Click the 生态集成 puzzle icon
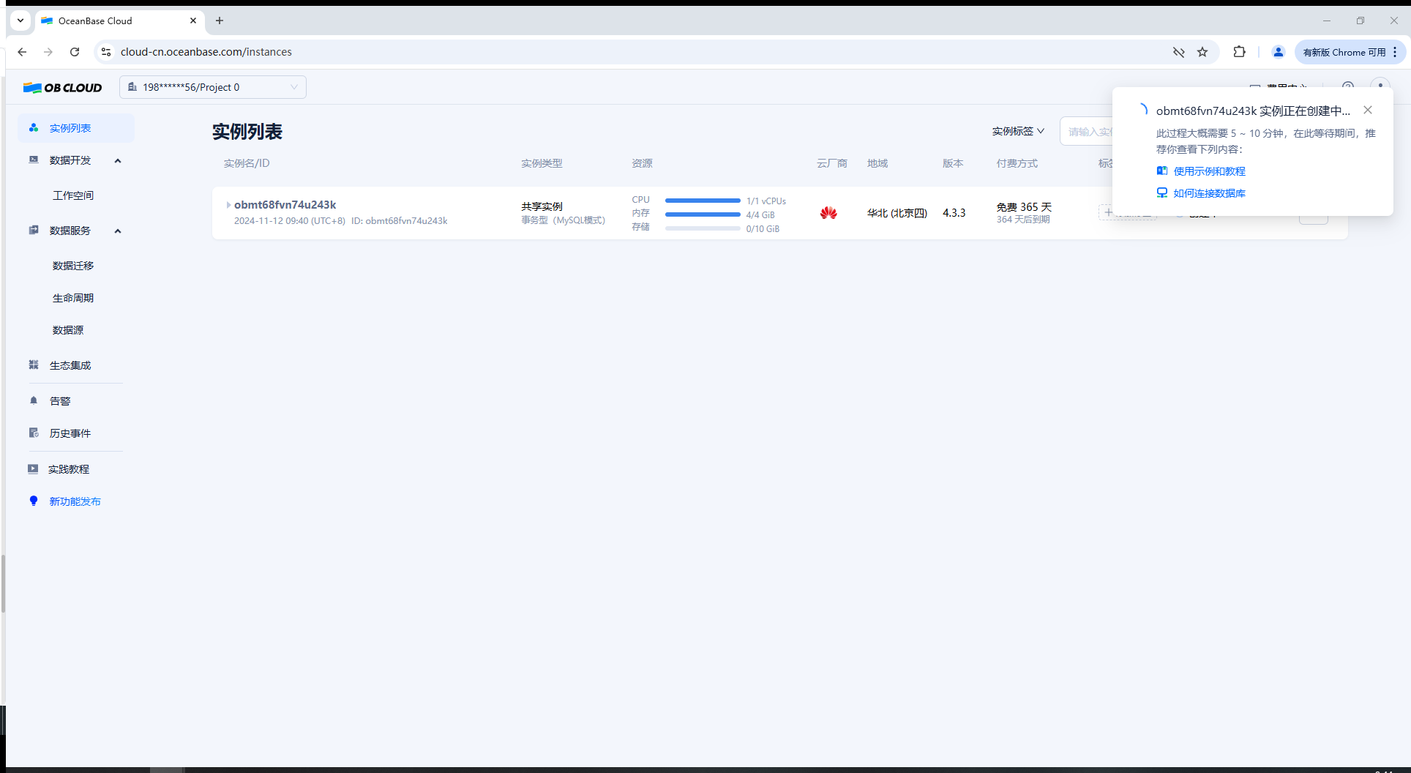The width and height of the screenshot is (1411, 773). pyautogui.click(x=34, y=365)
